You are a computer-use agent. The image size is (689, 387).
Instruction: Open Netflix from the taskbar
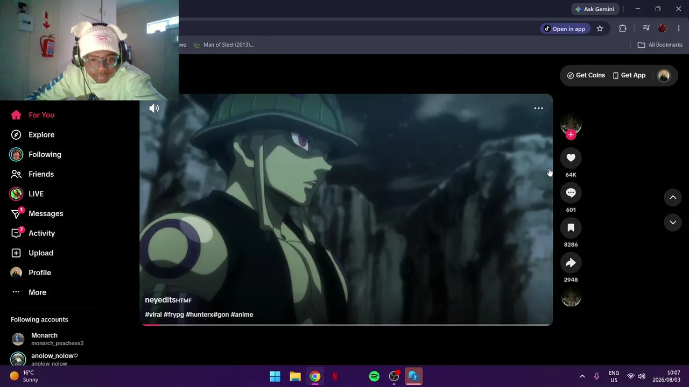click(x=335, y=376)
